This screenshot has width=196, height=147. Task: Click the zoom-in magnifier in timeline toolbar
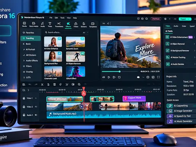pyautogui.click(x=79, y=85)
